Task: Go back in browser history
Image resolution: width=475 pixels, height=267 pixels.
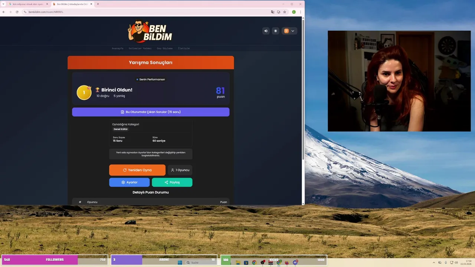Action: pos(4,12)
